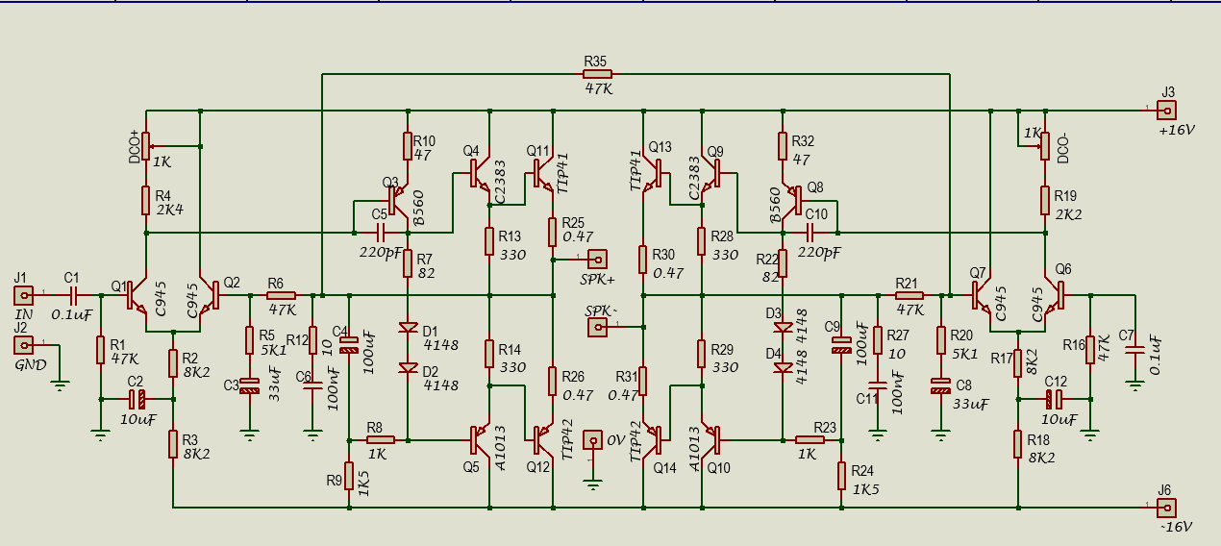Select transistor Q12 TIP42 symbol
This screenshot has height=546, width=1221.
(x=544, y=438)
